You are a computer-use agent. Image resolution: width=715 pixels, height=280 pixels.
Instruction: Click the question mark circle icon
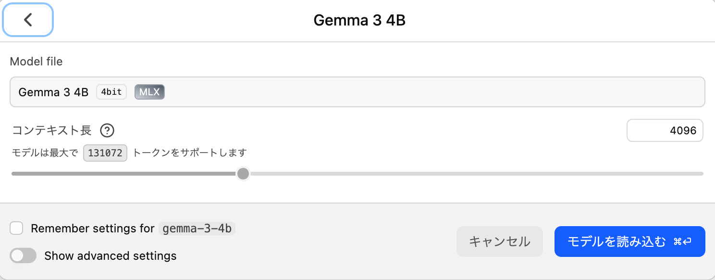(107, 130)
